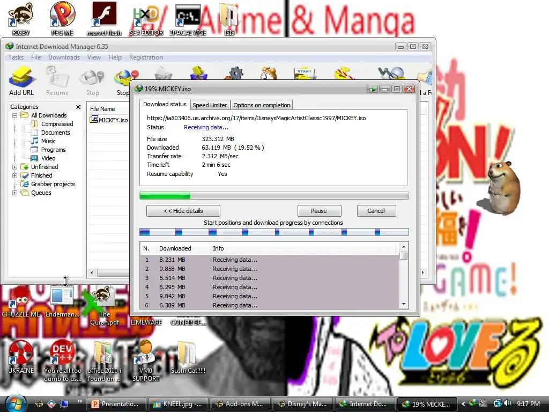Open the View menu
This screenshot has height=412, width=549.
point(94,57)
